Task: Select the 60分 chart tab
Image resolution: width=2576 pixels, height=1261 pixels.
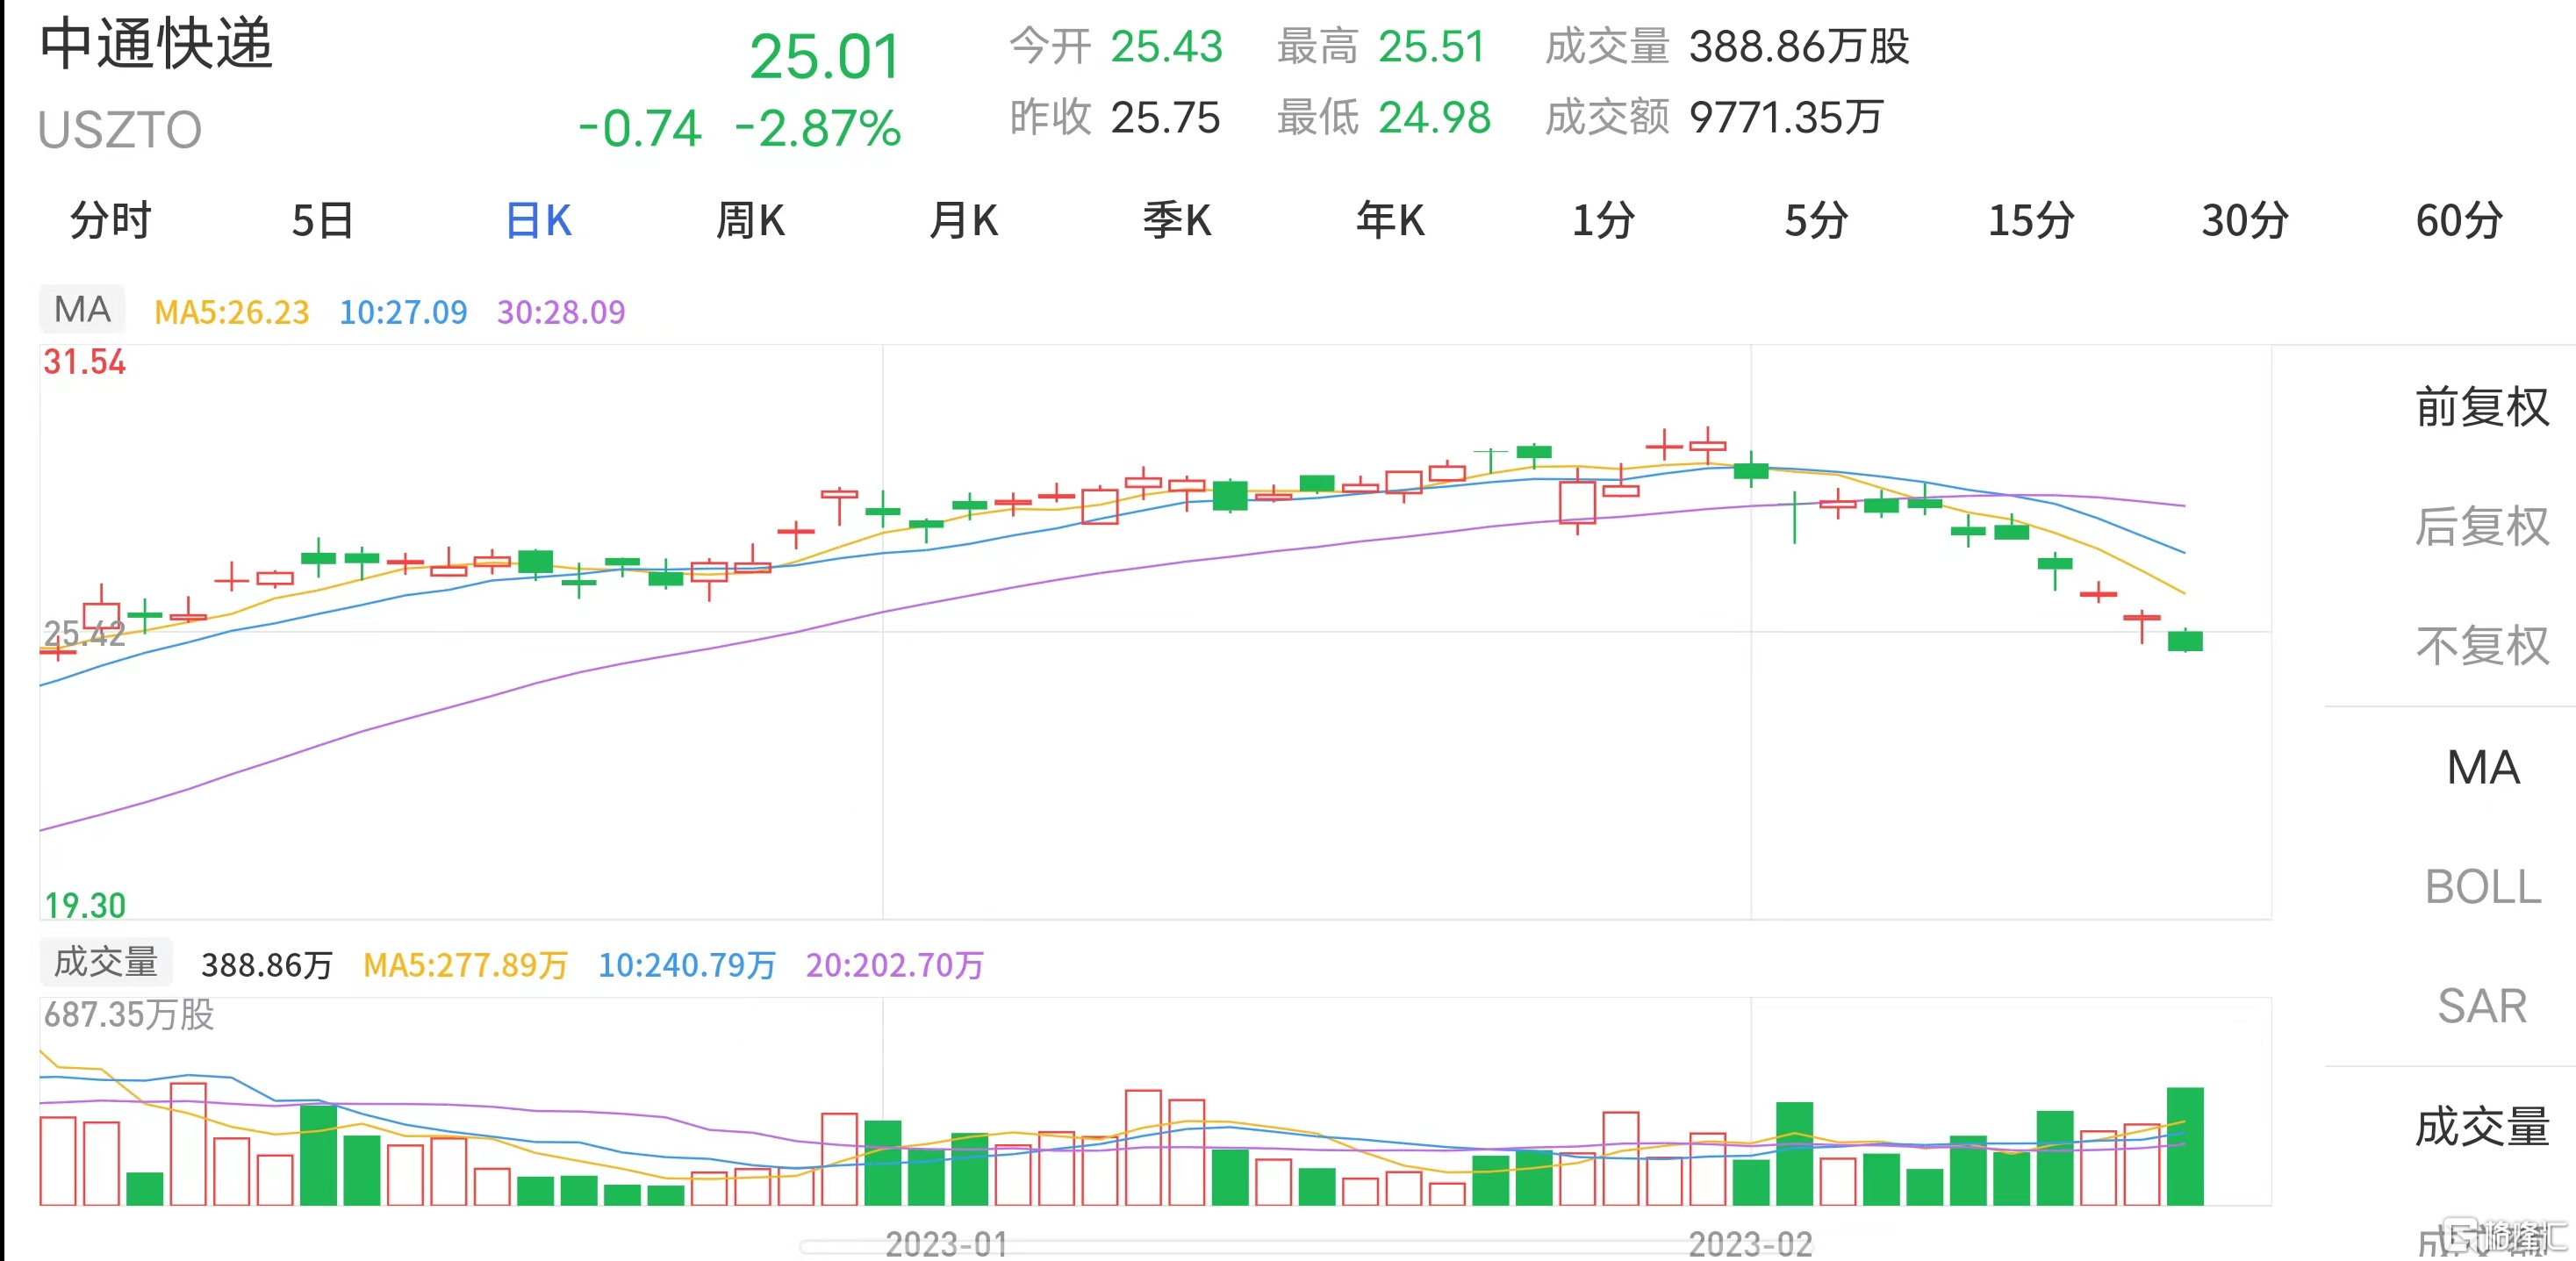Action: click(2459, 220)
